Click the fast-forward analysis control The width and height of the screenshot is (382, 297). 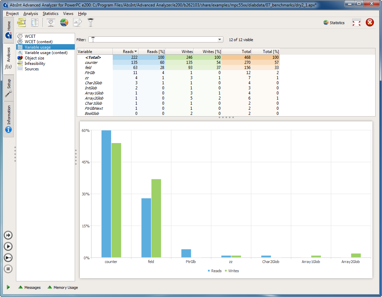tap(8, 235)
